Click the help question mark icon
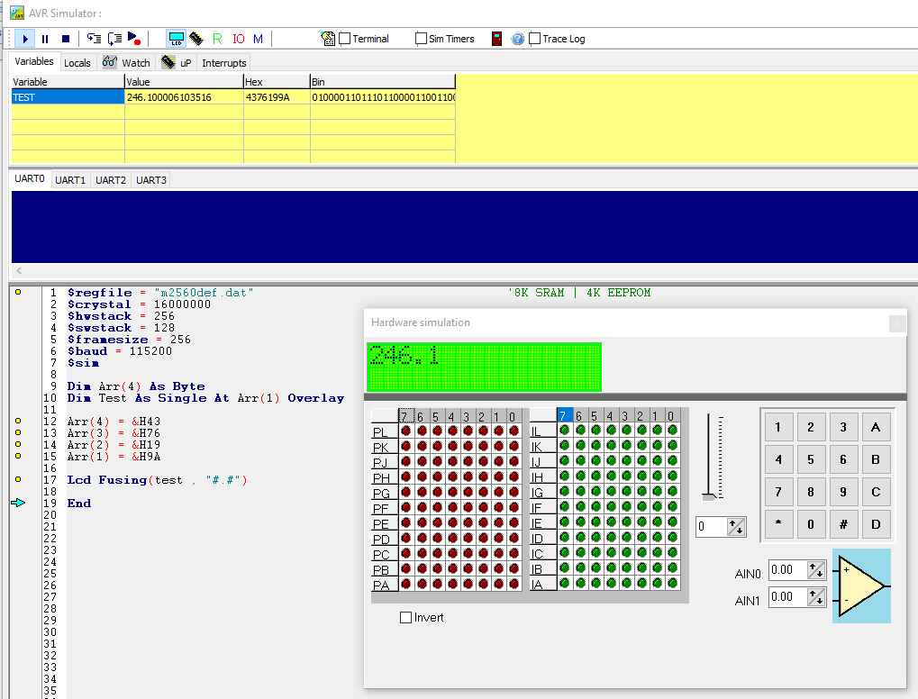The width and height of the screenshot is (918, 699). (x=517, y=39)
